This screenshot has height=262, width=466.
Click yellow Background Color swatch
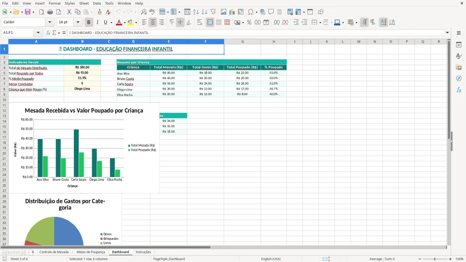click(130, 23)
